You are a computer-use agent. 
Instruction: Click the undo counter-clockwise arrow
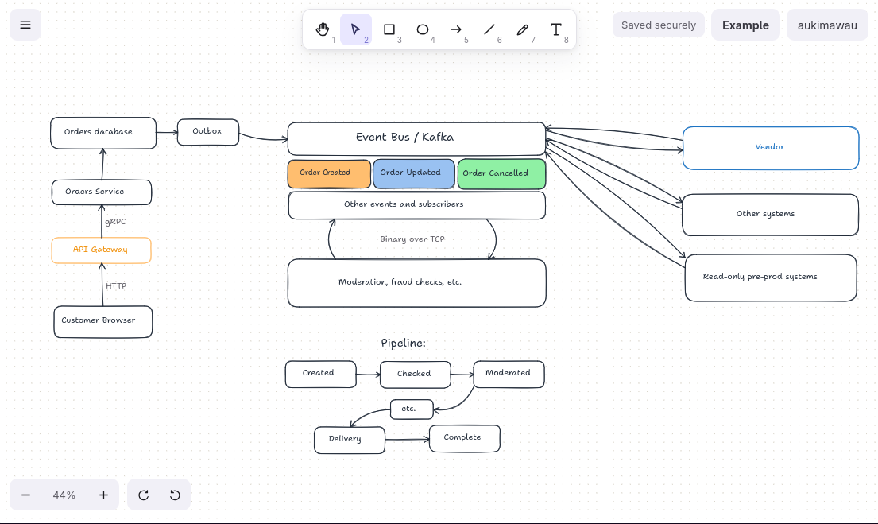tap(175, 495)
